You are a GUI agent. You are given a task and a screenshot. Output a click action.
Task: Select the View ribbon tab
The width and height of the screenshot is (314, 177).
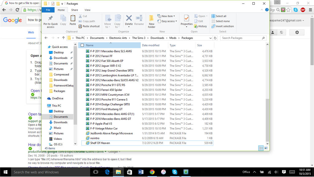click(87, 10)
